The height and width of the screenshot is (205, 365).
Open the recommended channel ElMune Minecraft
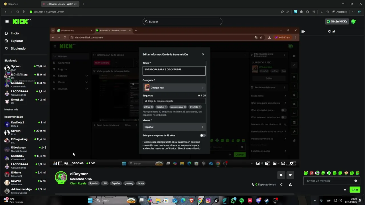click(x=25, y=174)
